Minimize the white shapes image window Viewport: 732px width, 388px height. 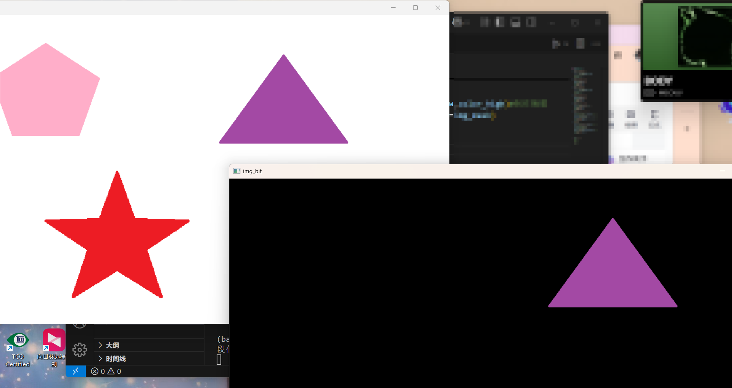(x=393, y=8)
